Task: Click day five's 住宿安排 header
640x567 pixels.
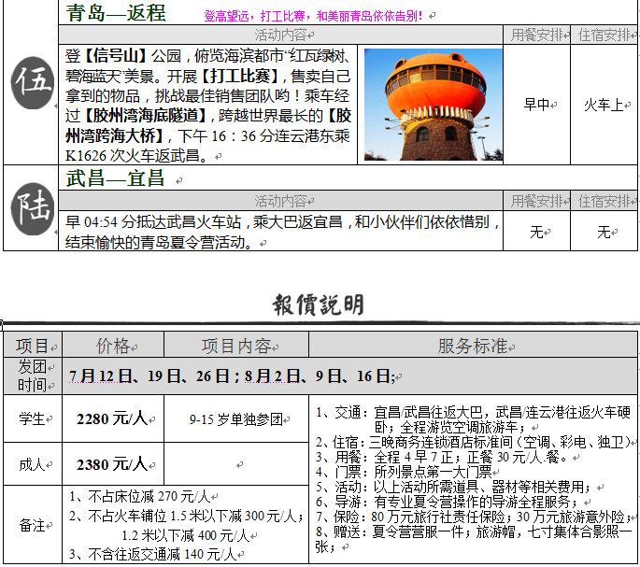Action: click(x=604, y=35)
